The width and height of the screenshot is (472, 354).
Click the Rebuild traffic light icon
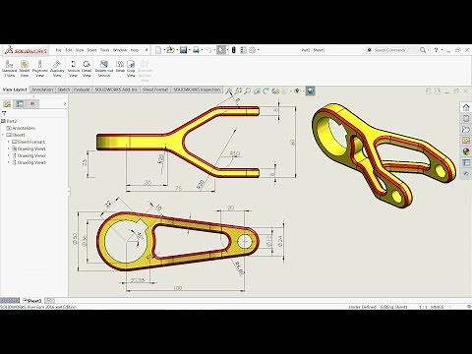pyautogui.click(x=234, y=50)
